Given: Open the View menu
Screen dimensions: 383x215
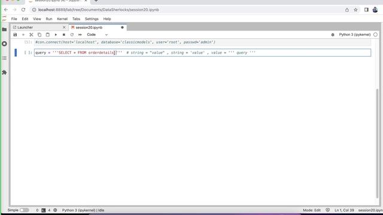Looking at the screenshot, I should [x=37, y=19].
